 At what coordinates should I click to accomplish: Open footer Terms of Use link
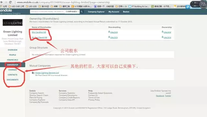point(94,98)
